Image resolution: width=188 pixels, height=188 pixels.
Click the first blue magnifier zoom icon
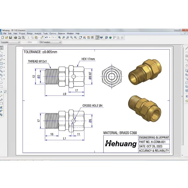click(x=59, y=38)
